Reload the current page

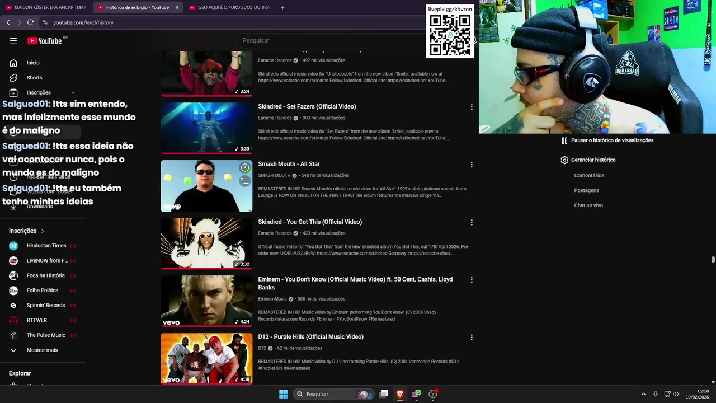pyautogui.click(x=30, y=22)
